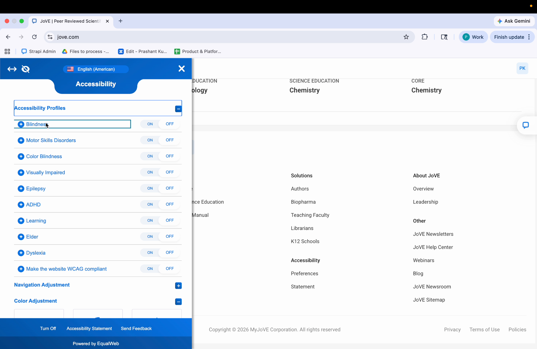Open the Product & Platfor... bookmark
The width and height of the screenshot is (537, 349).
coord(198,51)
